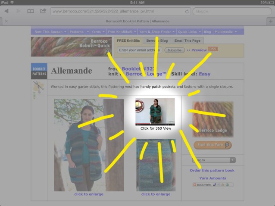Open a new tab with plus icon
Viewport: 275px width, 206px height.
click(x=270, y=21)
